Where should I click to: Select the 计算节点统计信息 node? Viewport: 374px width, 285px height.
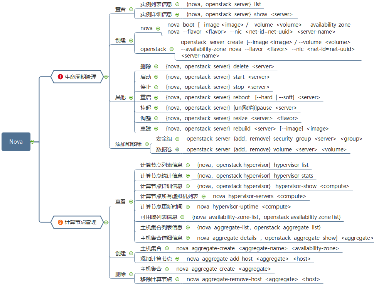[161, 176]
